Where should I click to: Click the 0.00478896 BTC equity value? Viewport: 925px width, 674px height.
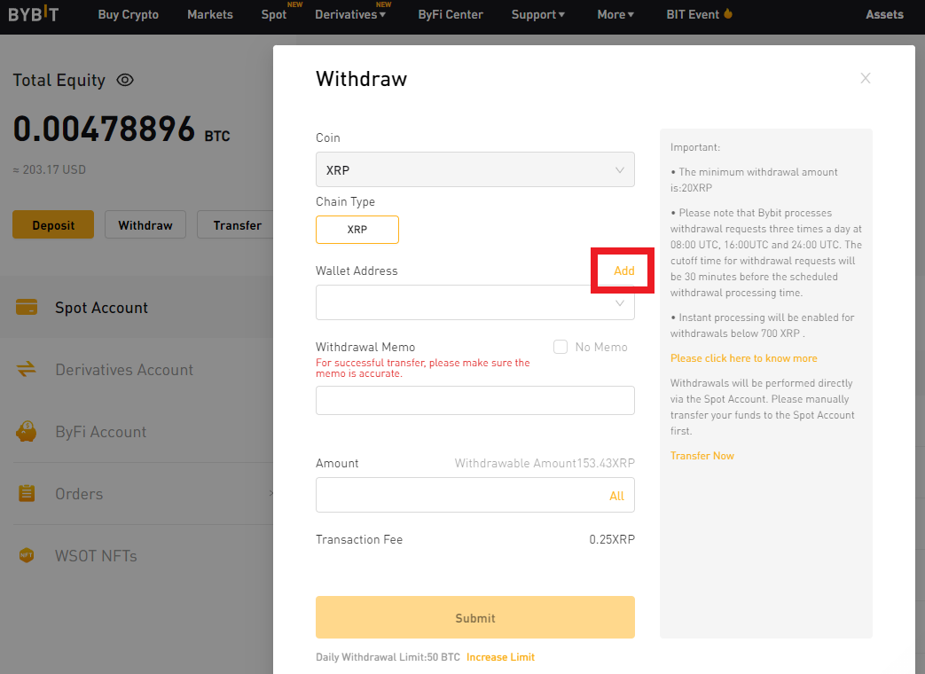tap(121, 129)
